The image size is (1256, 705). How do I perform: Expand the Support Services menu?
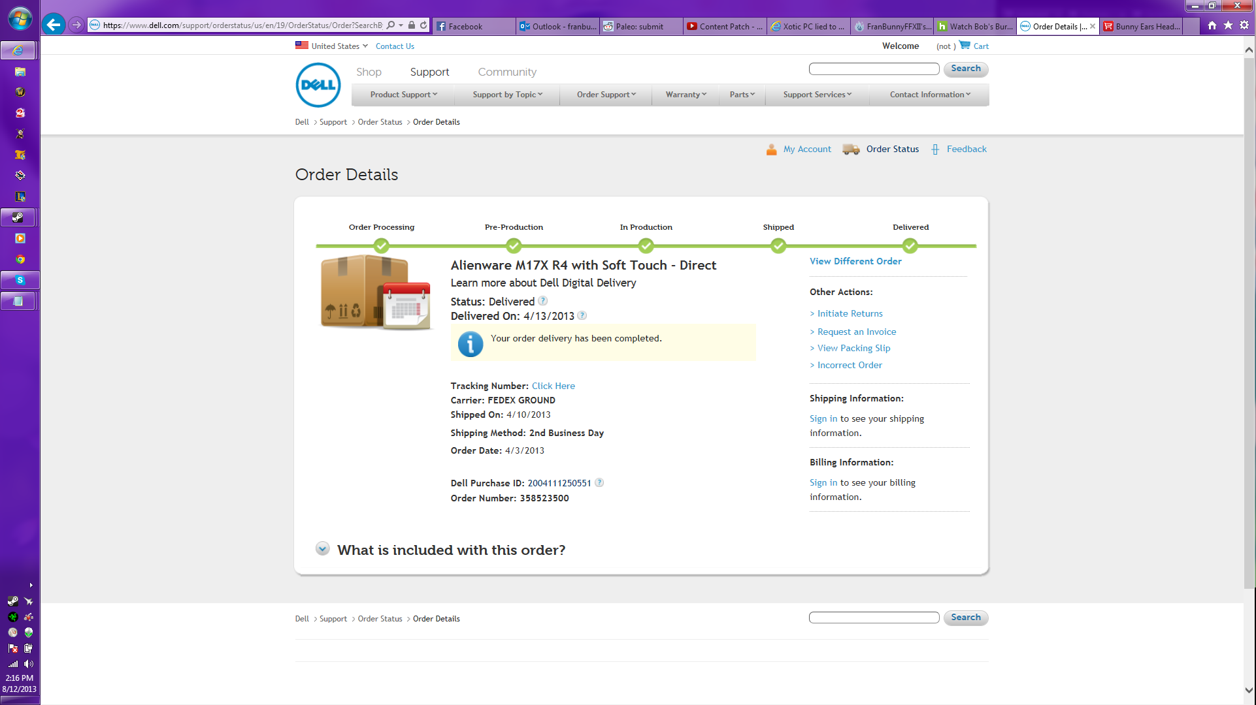(817, 95)
